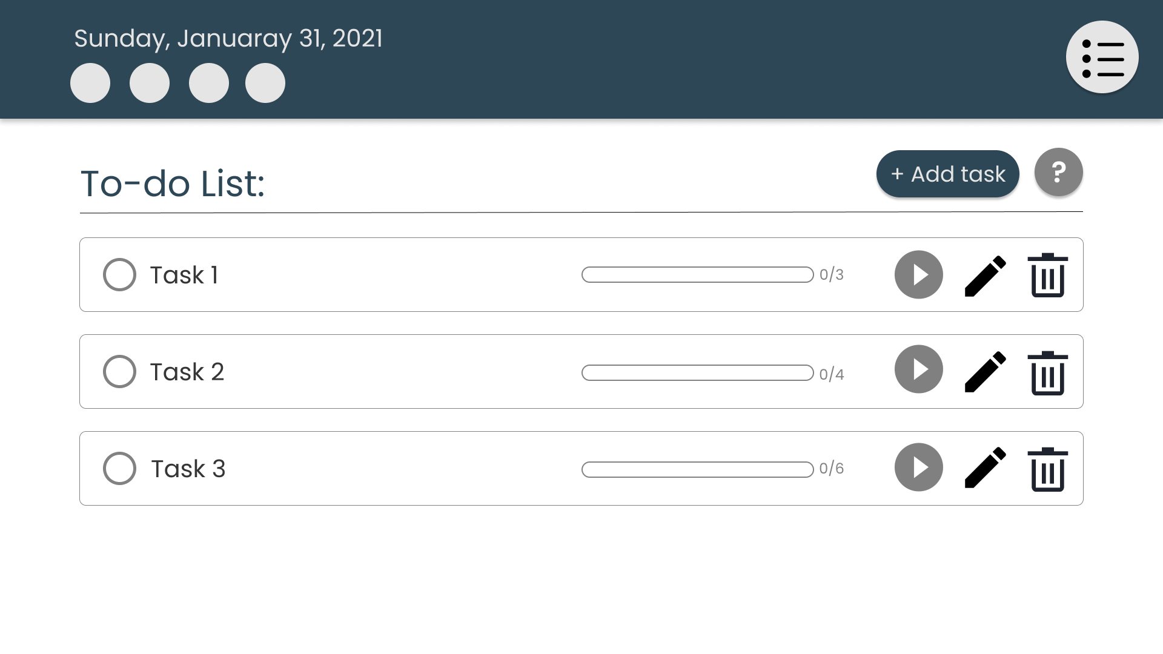Mark Task 3 as complete
The height and width of the screenshot is (654, 1163).
tap(119, 469)
